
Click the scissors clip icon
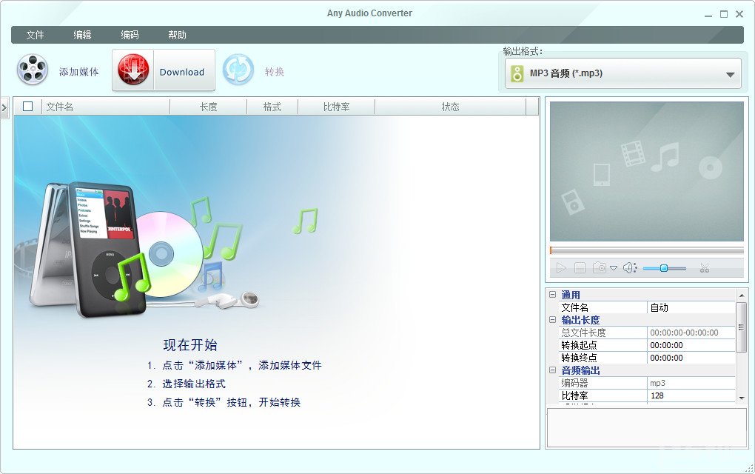(705, 267)
